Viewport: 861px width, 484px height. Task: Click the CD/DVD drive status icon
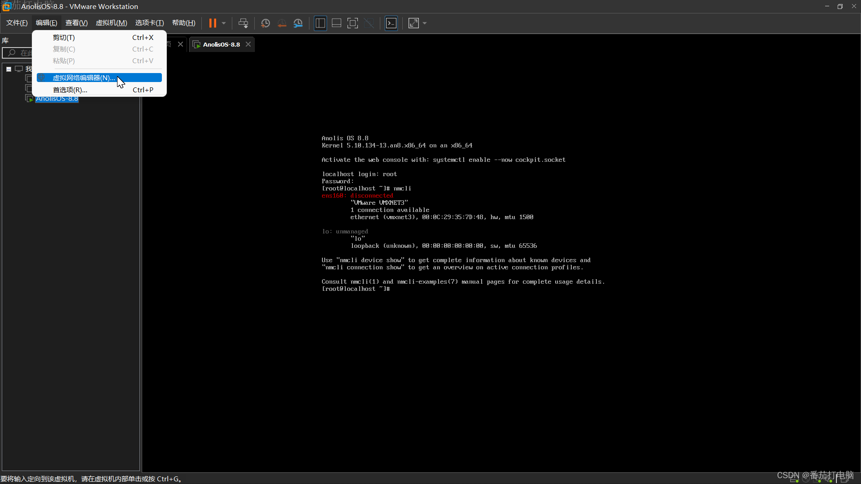tap(806, 480)
